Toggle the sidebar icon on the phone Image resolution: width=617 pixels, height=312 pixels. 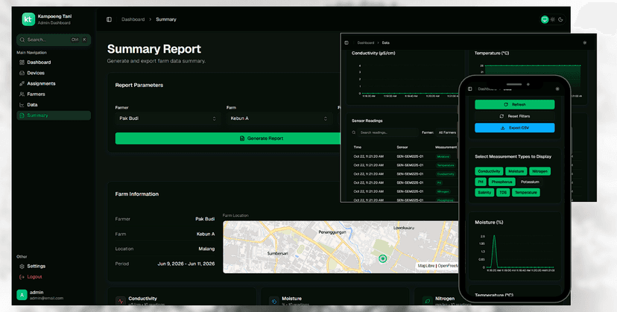tap(470, 89)
